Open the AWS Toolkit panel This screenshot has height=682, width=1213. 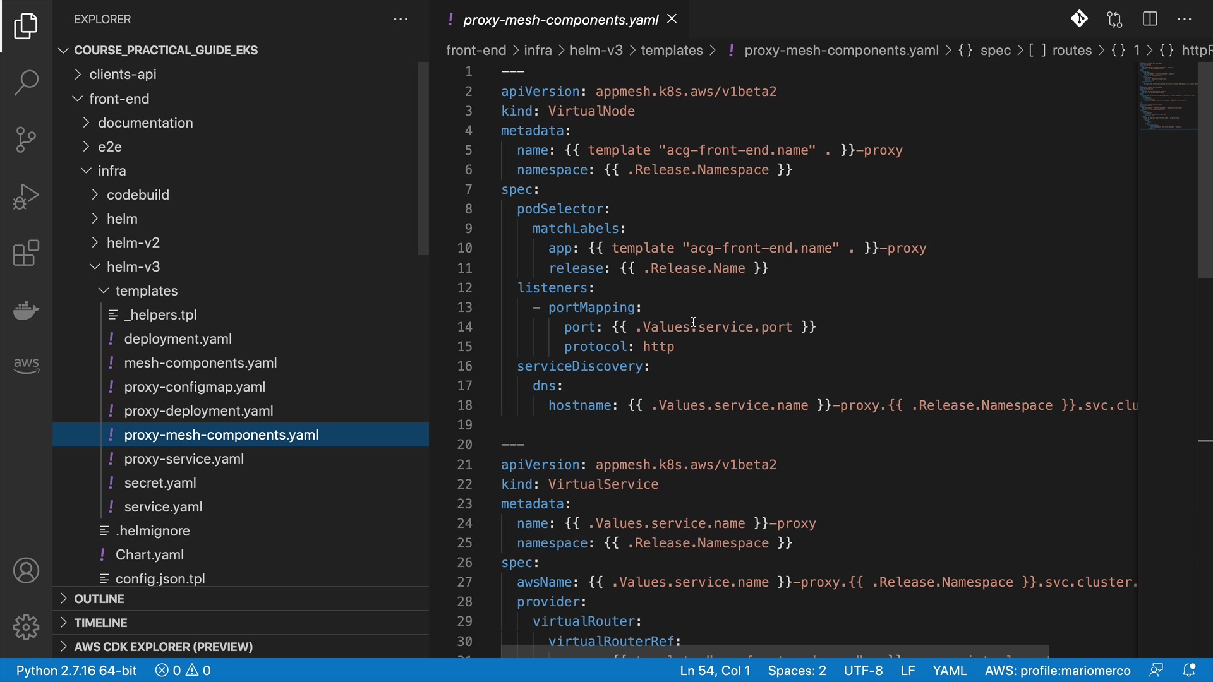[26, 364]
